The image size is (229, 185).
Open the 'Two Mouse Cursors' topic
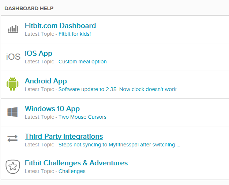pos(82,117)
